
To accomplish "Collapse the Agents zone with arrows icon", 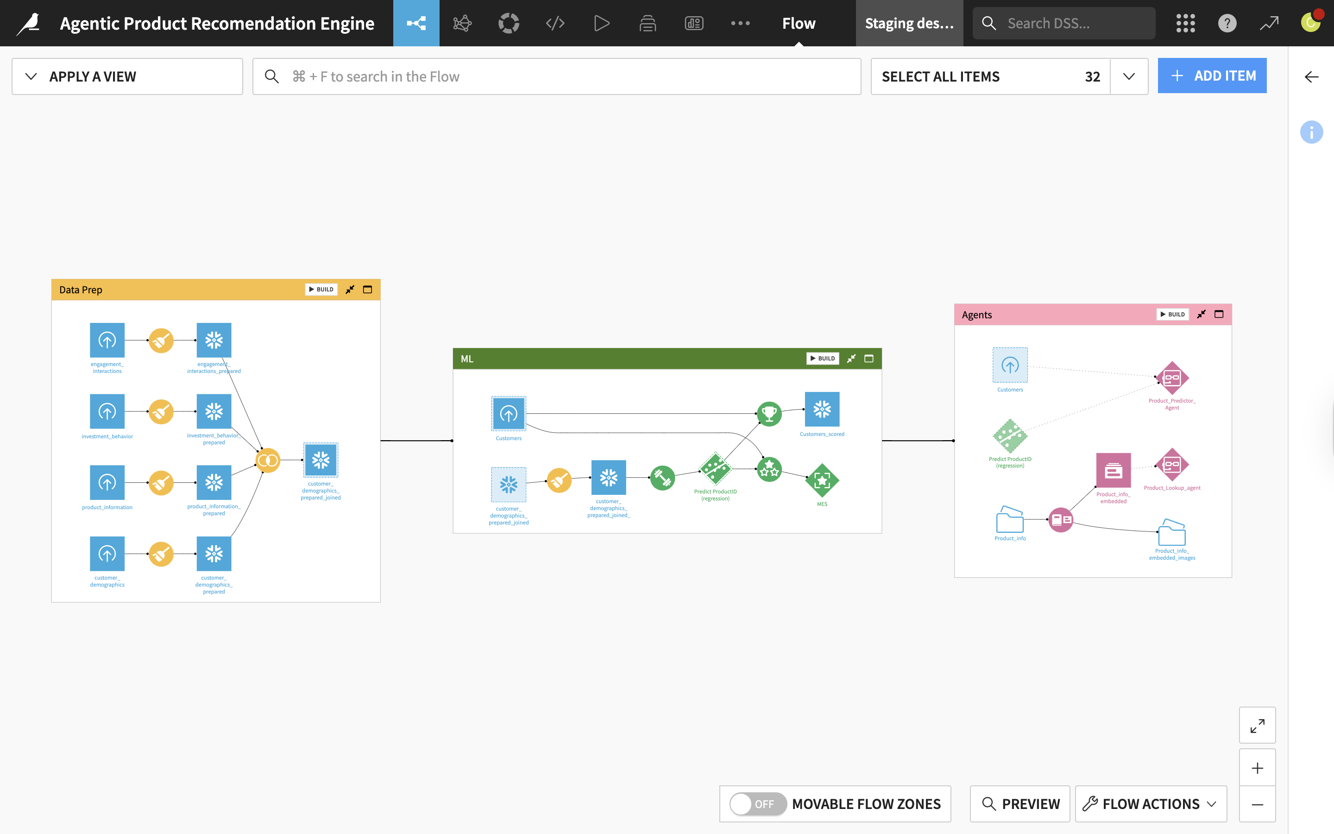I will click(1201, 315).
